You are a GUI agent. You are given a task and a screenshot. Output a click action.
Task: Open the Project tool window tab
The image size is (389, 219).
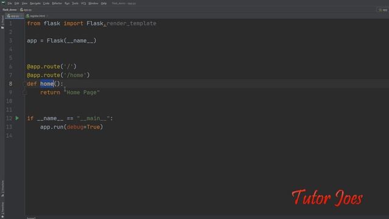[2, 22]
